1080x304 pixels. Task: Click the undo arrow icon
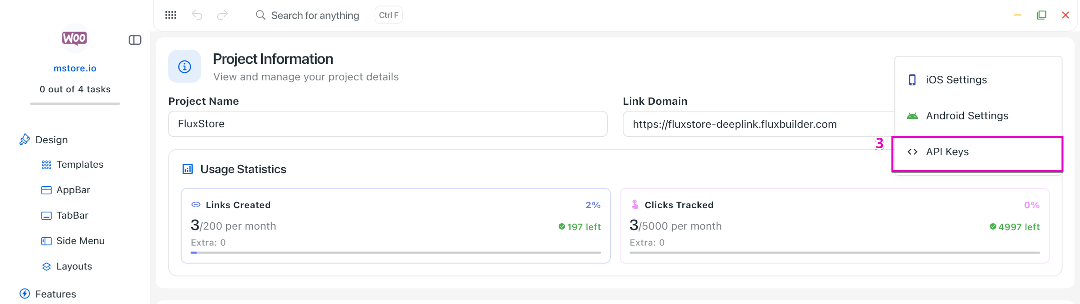coord(197,15)
